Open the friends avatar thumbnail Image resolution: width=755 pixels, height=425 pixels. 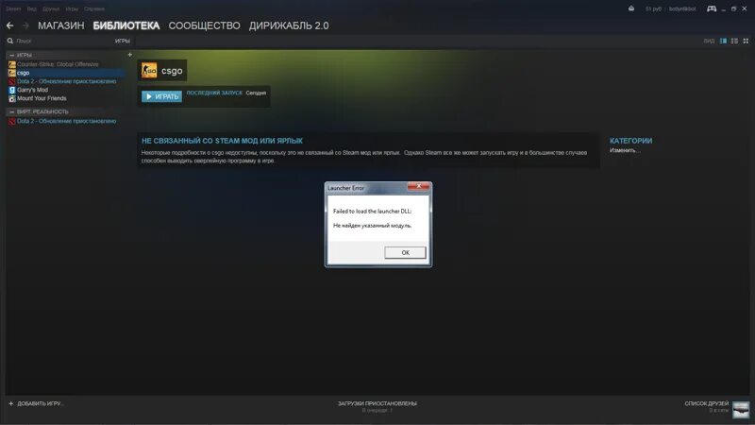[x=741, y=410]
